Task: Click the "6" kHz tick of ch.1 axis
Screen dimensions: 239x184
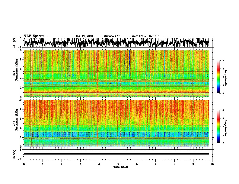Action: 21,69
